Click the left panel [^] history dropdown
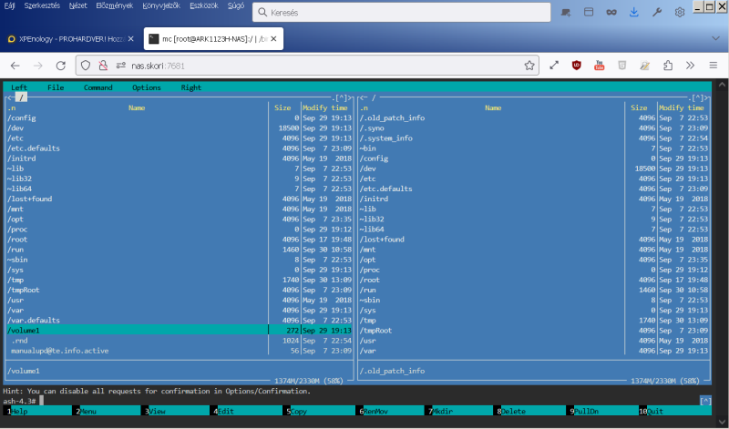The image size is (729, 429). coord(341,97)
